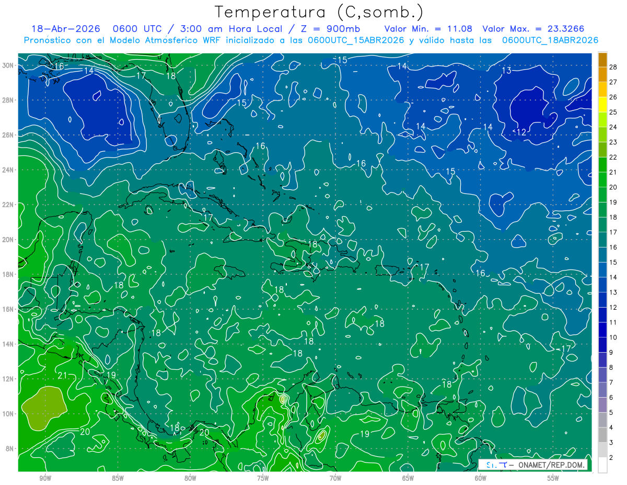Click the WRF model forecast description line
Image resolution: width=627 pixels, height=485 pixels.
coord(311,40)
